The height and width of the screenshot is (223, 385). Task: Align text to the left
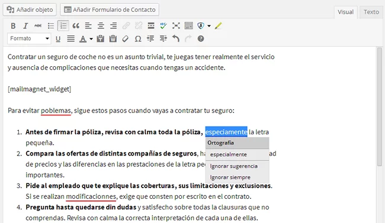[88, 26]
